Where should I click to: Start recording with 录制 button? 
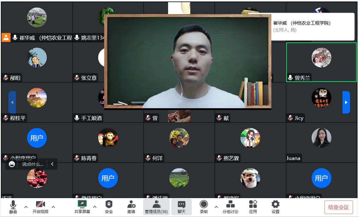[204, 207]
